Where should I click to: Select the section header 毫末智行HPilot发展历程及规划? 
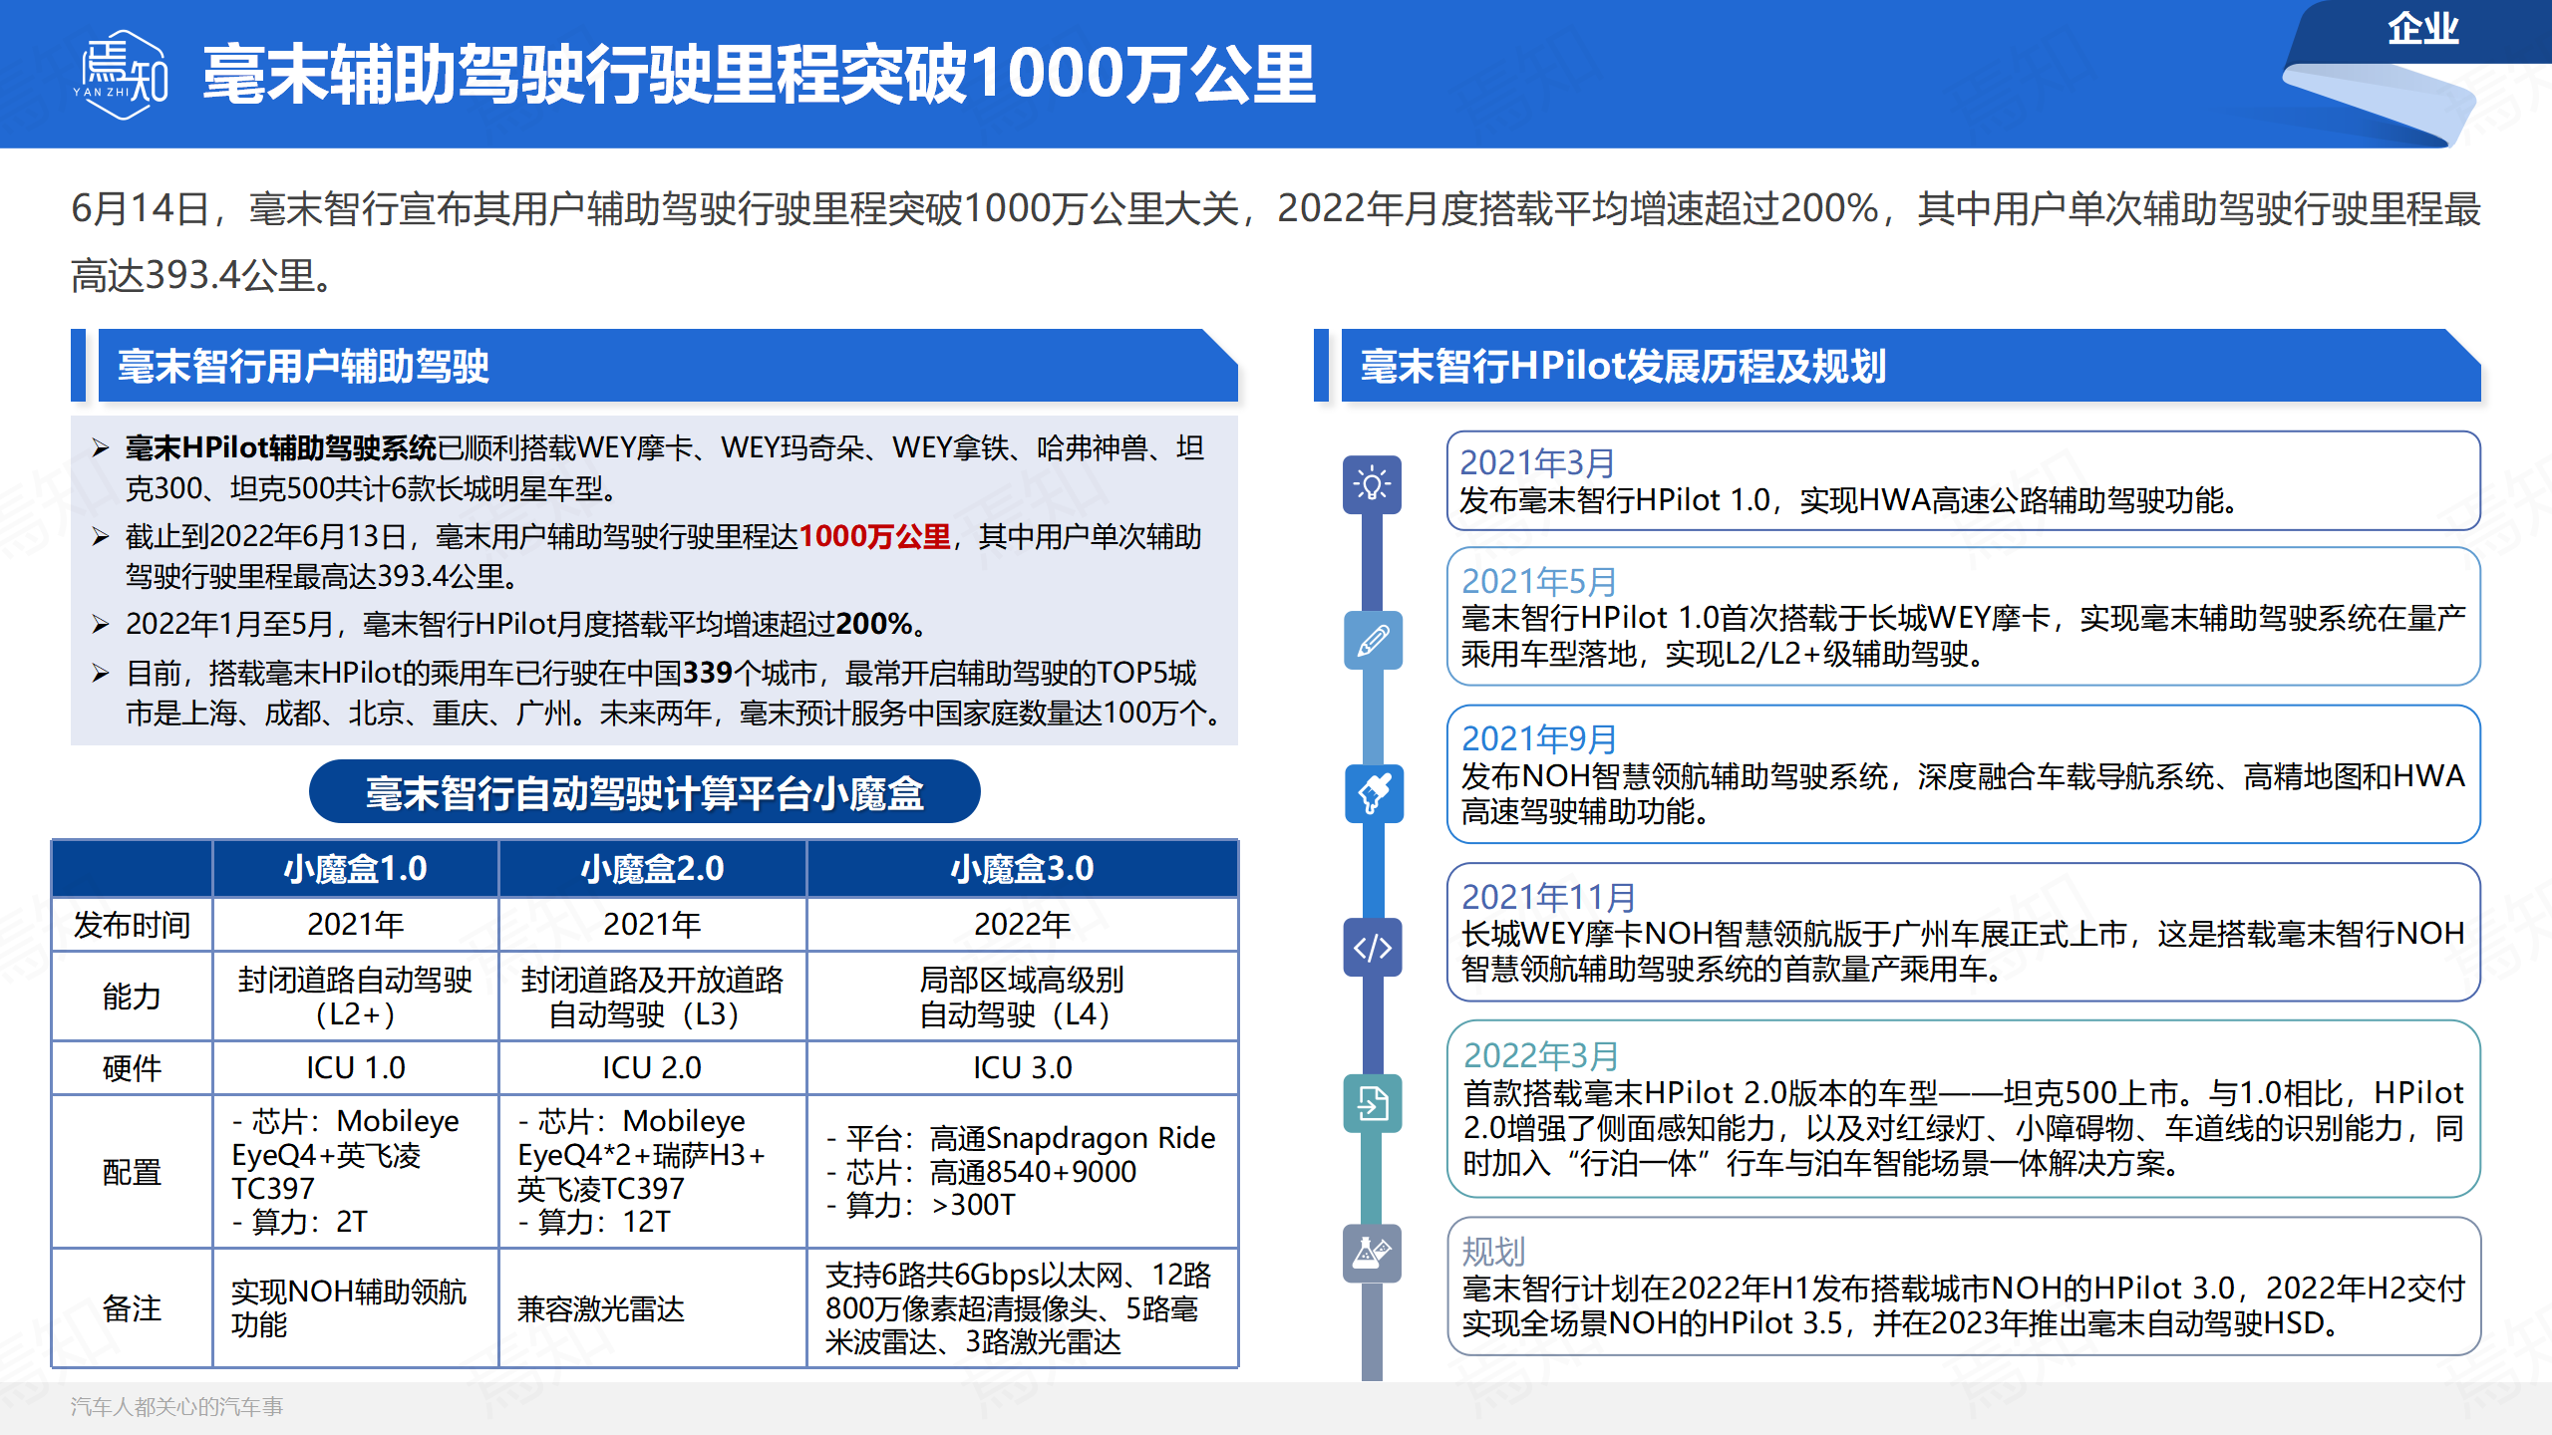[1623, 366]
